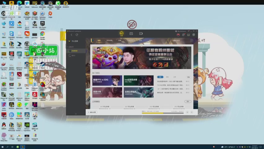Pause the game download
264x149 pixels.
tap(187, 112)
